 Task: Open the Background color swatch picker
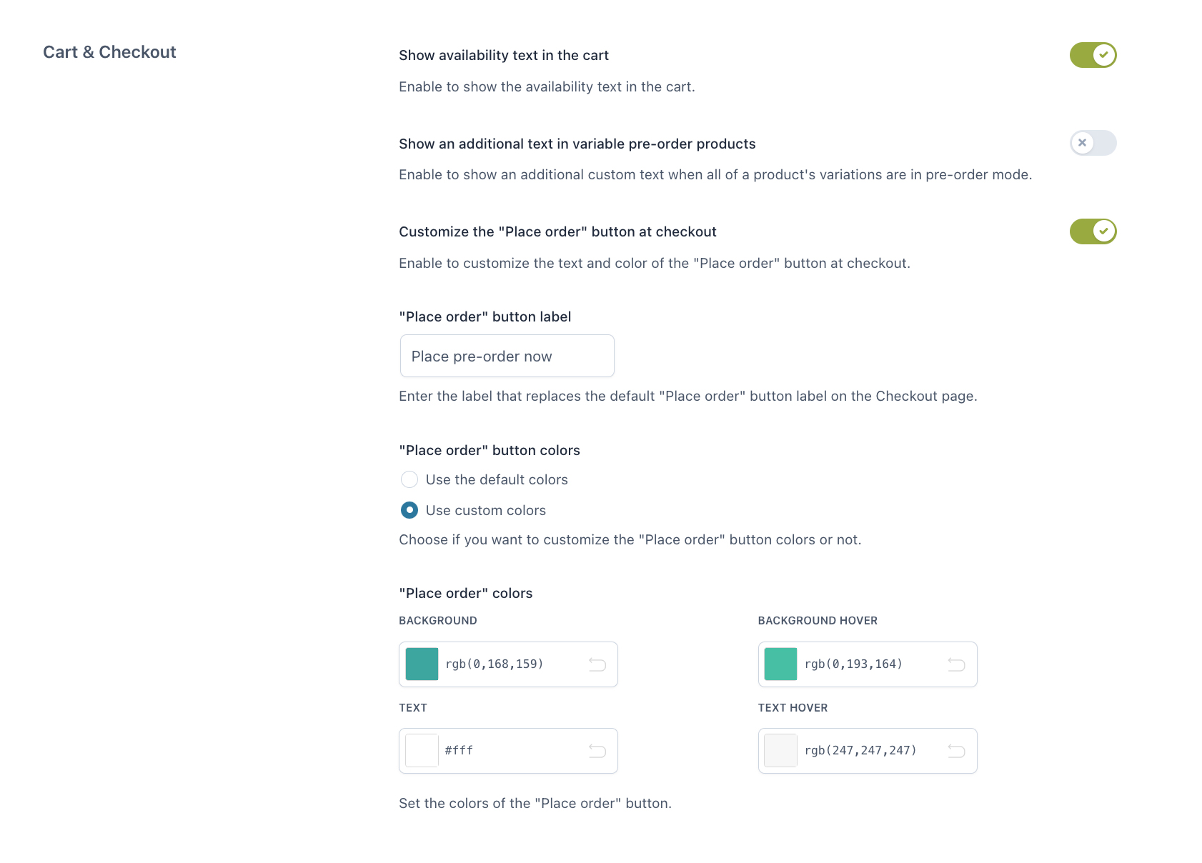coord(422,664)
